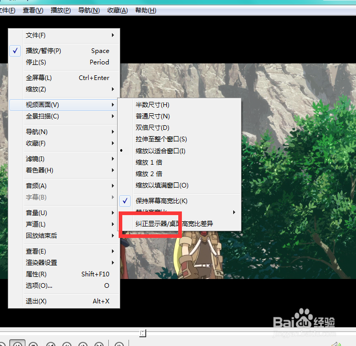Expand the 滤镜(I) submenu arrow
Viewport: 356px width, 346px height.
(x=113, y=159)
